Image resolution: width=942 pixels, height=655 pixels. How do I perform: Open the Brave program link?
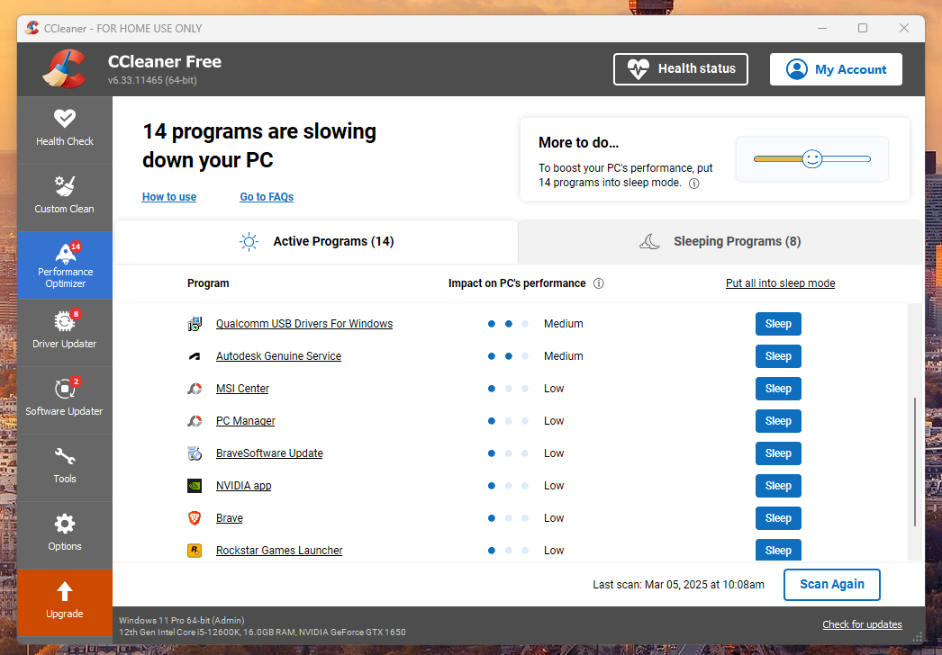[x=229, y=518]
